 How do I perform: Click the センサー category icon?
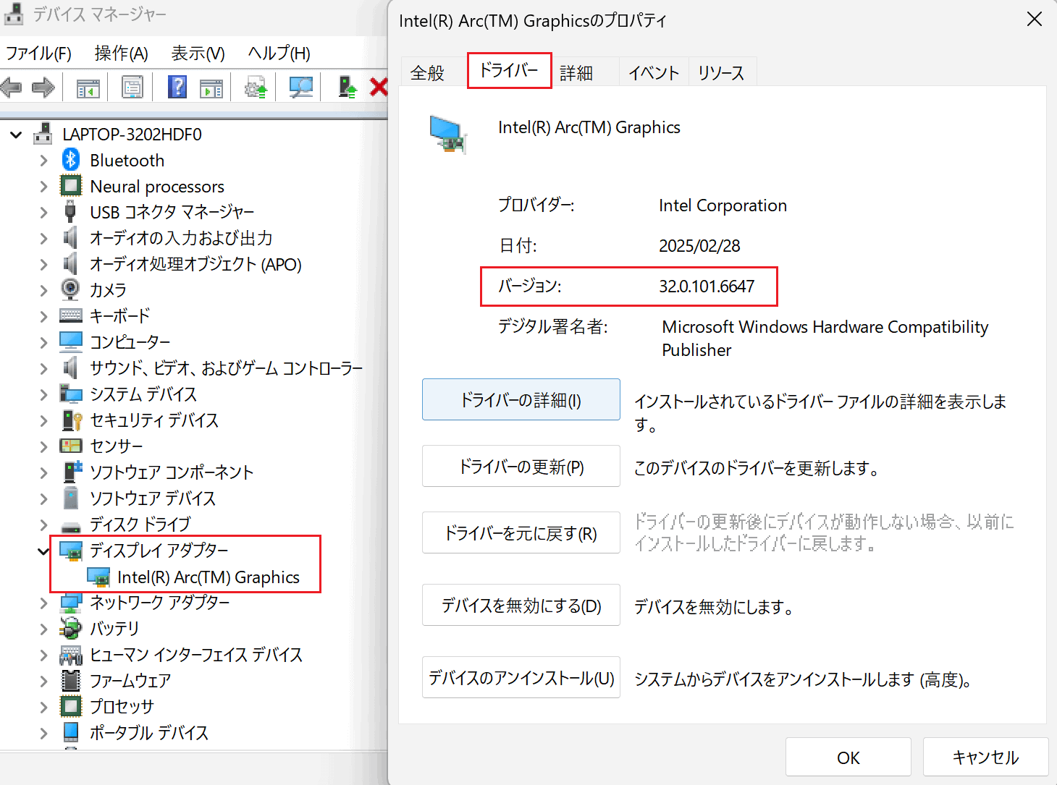pos(71,446)
